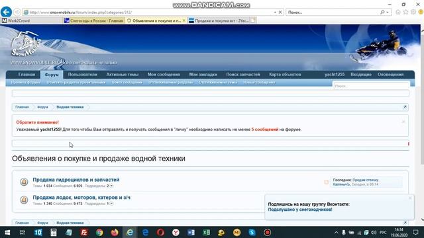Click "Поиск сообщений" sub-navigation link
Image resolution: width=424 pixels, height=238 pixels.
[x=127, y=82]
